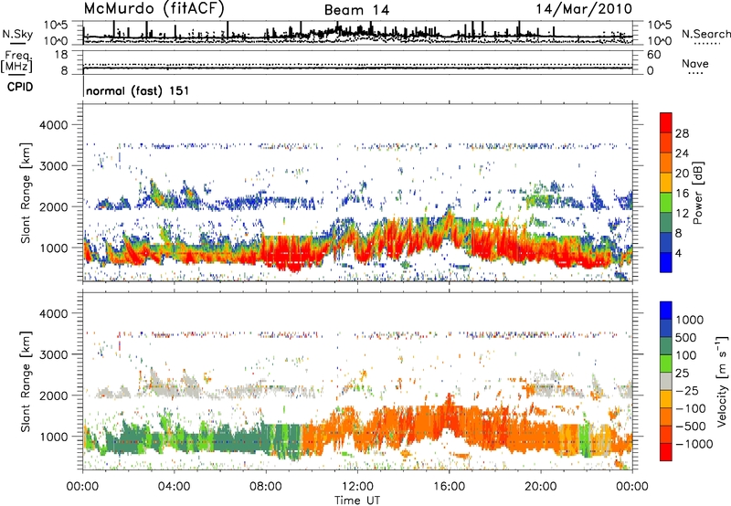
Task: Select the "N.Sky" legend label
Action: 17,34
